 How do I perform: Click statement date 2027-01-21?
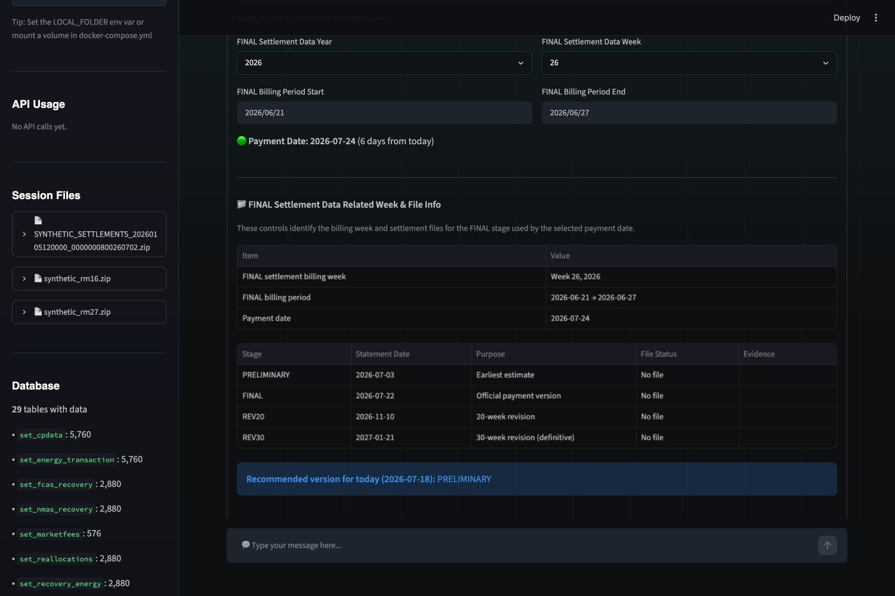[411, 437]
